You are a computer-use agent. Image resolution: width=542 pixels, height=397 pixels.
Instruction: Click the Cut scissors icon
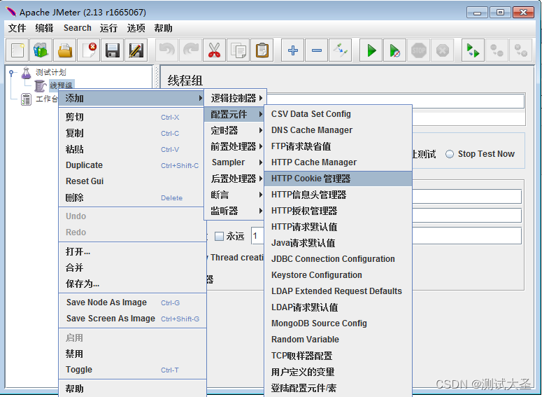tap(214, 50)
